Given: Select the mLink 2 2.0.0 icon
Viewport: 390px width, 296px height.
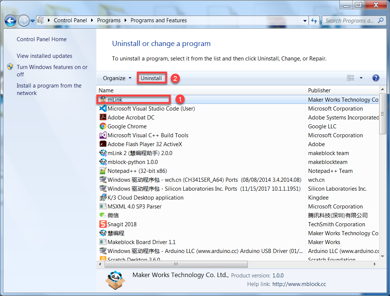Looking at the screenshot, I should click(x=103, y=153).
